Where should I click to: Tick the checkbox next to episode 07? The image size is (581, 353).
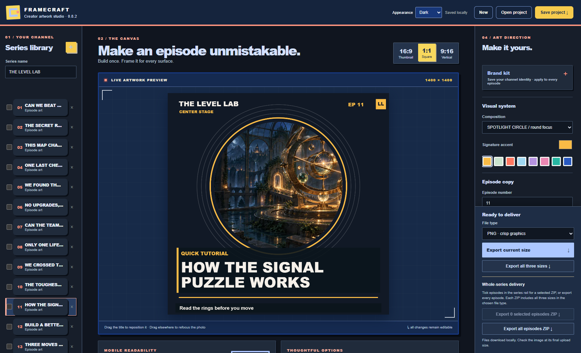[x=9, y=227]
